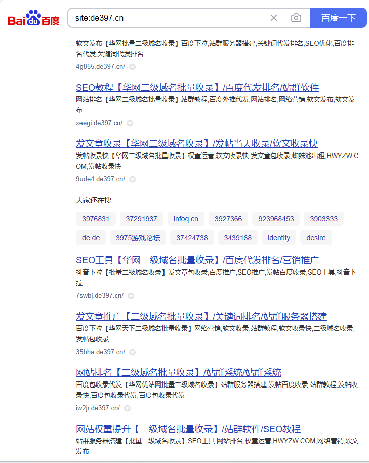369x463 pixels.
Task: Click the 大家还在搜 heading
Action: 94,200
